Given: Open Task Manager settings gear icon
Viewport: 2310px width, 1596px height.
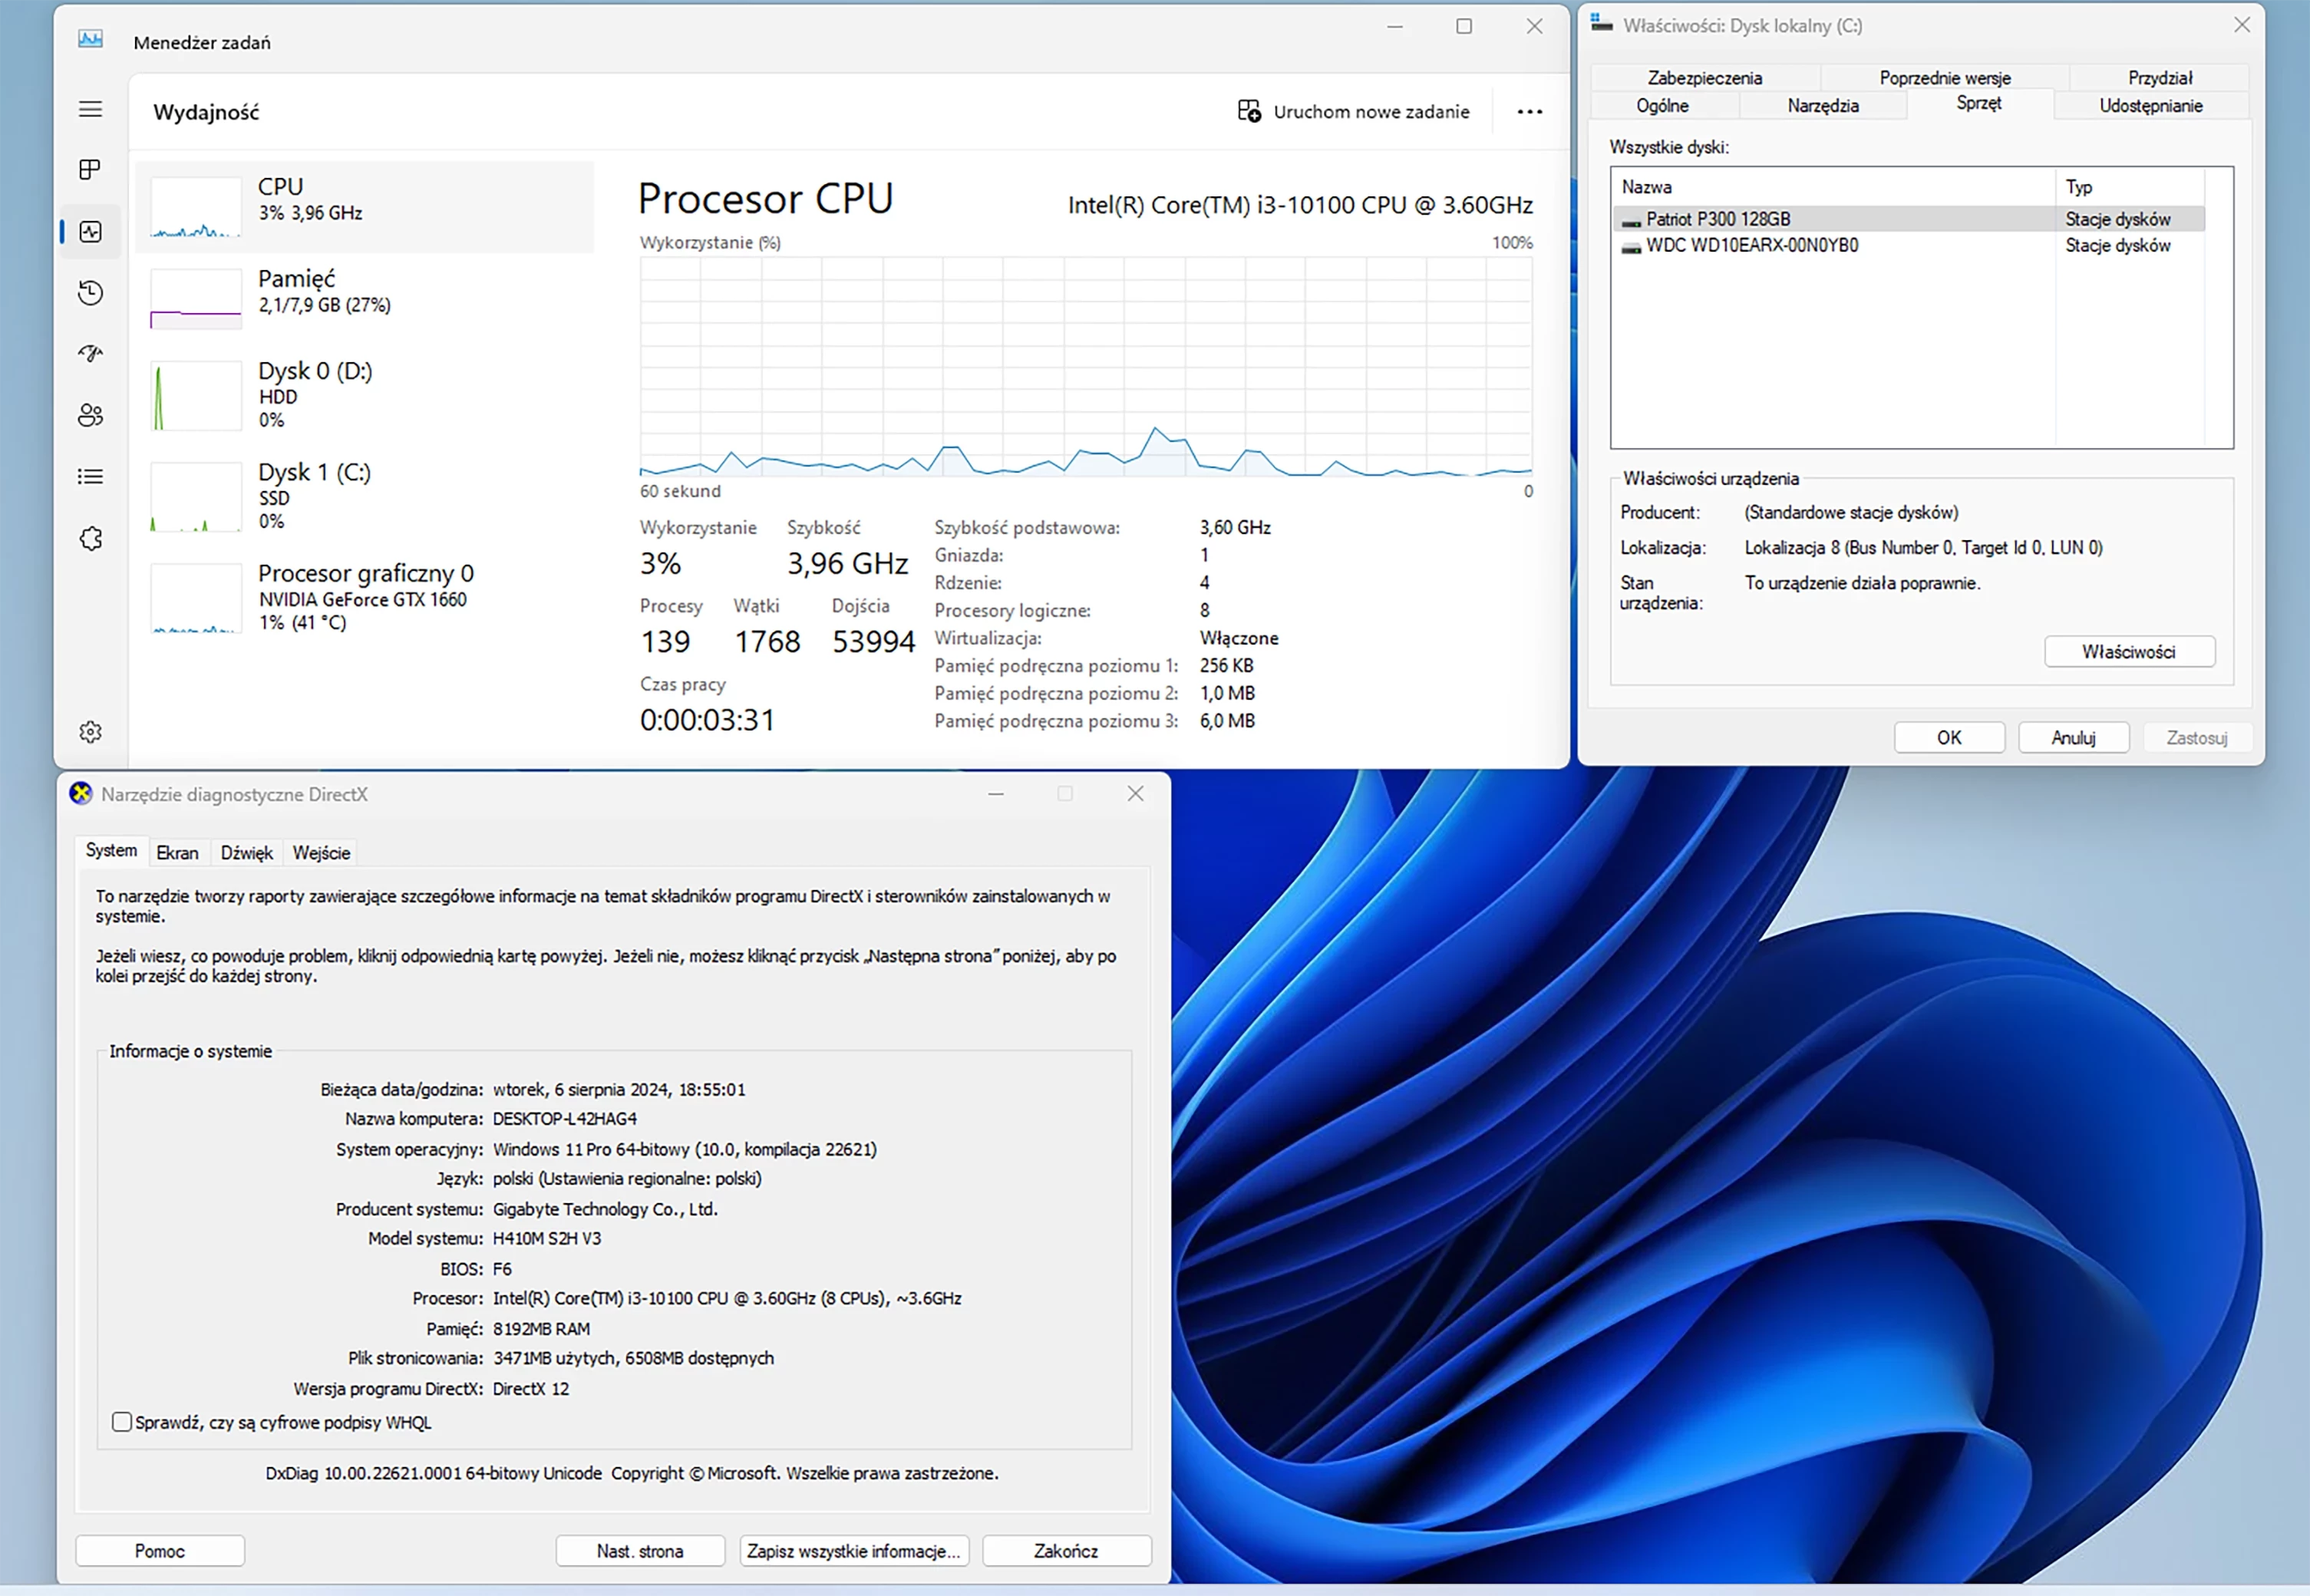Looking at the screenshot, I should [90, 732].
